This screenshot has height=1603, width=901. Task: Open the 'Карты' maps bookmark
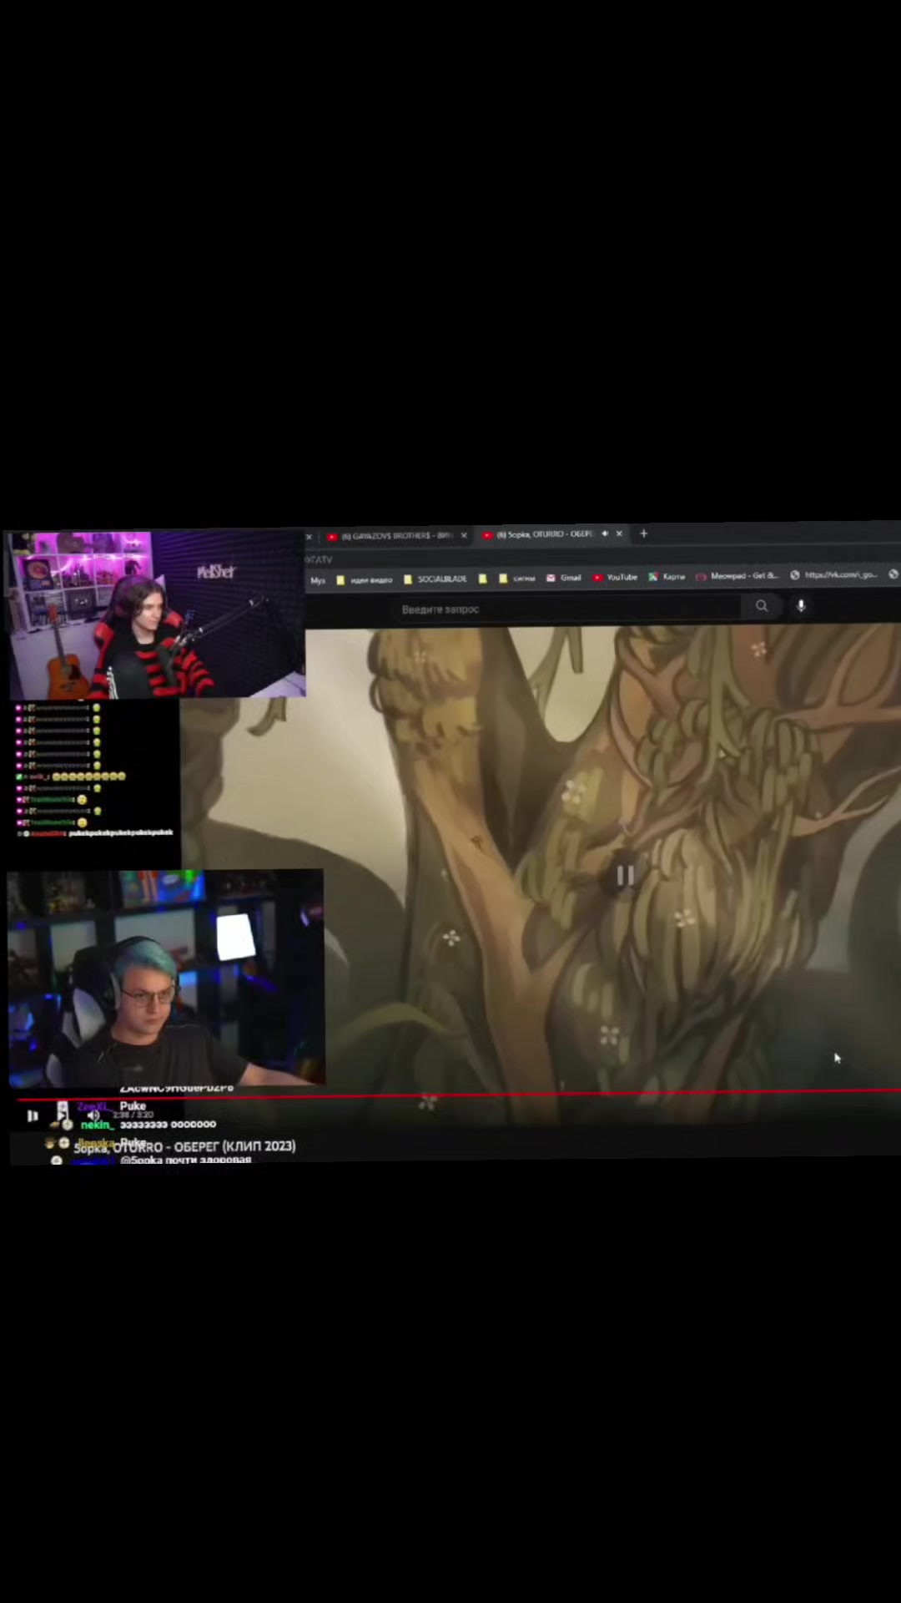(x=667, y=577)
